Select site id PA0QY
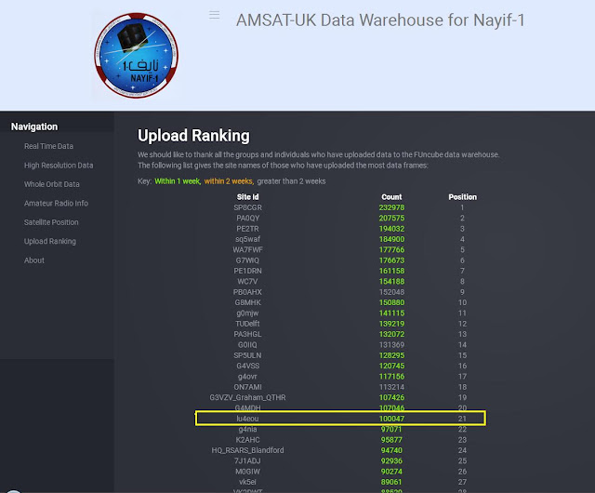The height and width of the screenshot is (493, 595). coord(248,218)
